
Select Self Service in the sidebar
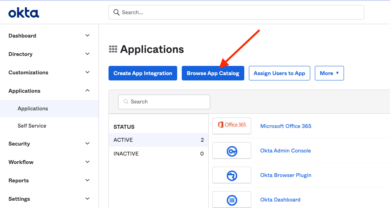[x=32, y=126]
